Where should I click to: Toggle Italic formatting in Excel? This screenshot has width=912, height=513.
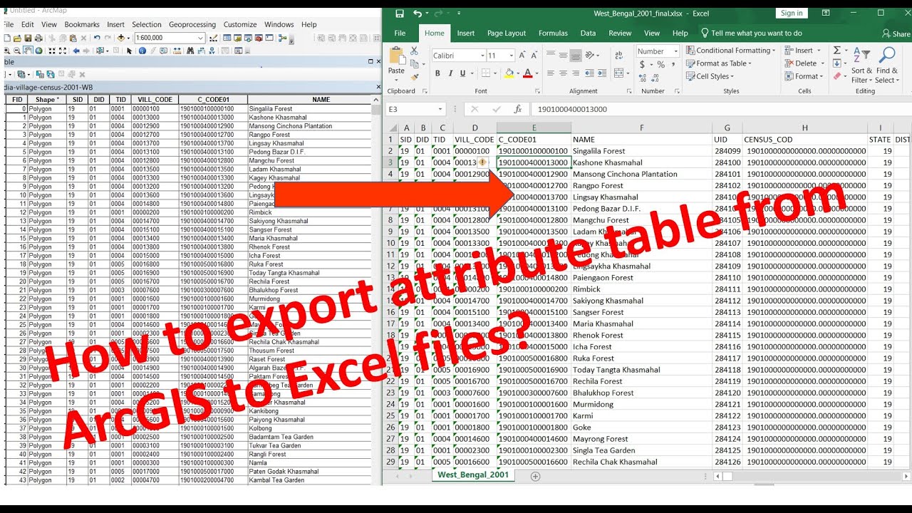[450, 73]
